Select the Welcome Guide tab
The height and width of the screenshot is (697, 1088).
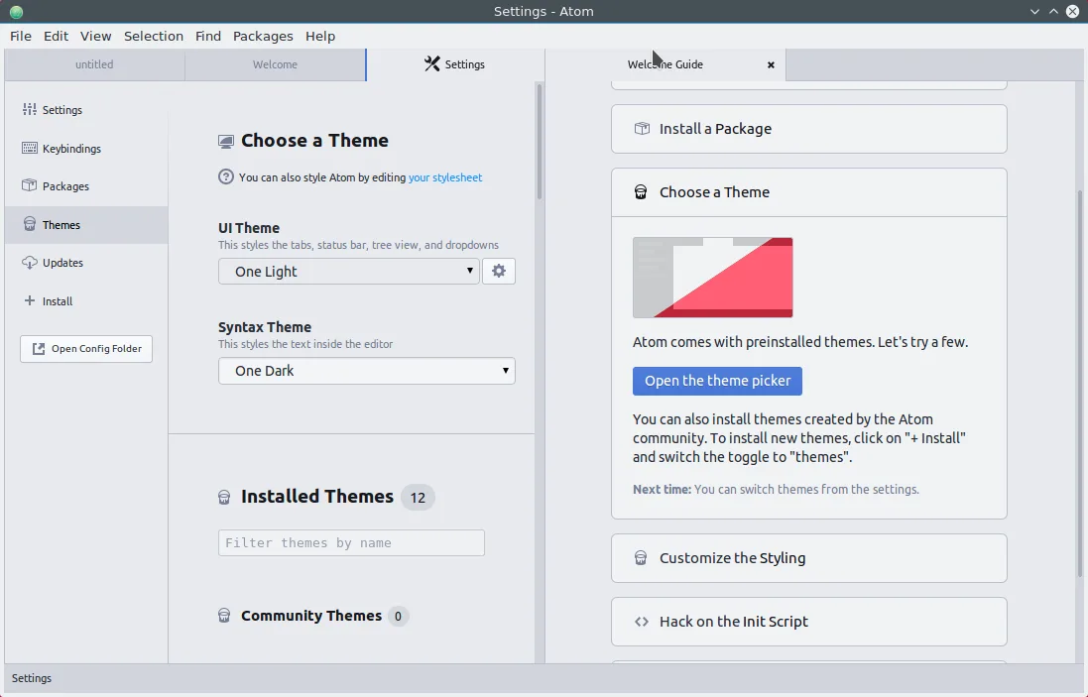665,64
